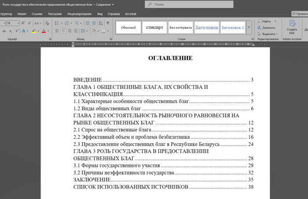Open font color dropdown arrow

click(48, 31)
